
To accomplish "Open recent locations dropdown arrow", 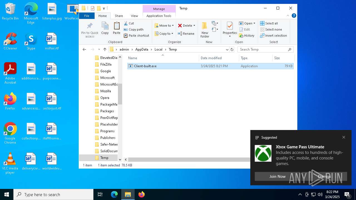I will point(99,49).
